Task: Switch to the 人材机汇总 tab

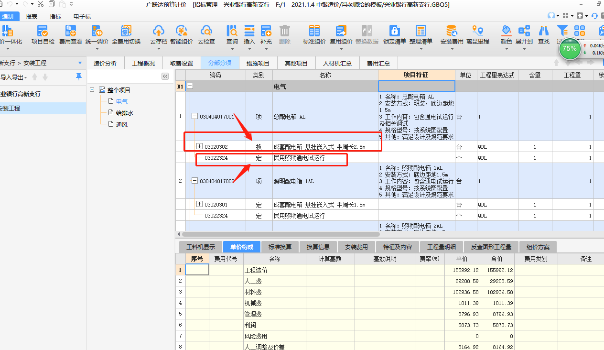Action: coord(337,63)
